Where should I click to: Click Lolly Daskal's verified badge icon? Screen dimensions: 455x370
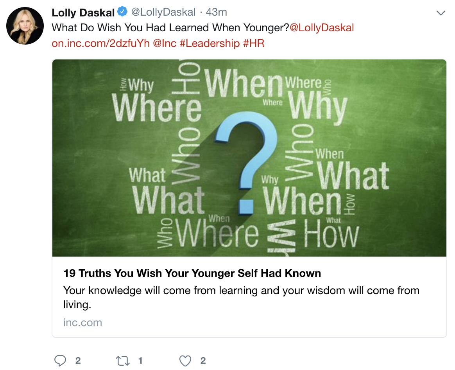122,11
